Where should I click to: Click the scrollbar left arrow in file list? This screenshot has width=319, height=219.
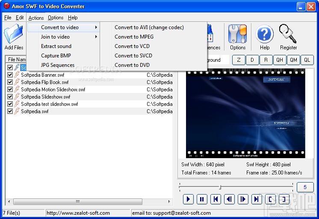[x=9, y=201]
